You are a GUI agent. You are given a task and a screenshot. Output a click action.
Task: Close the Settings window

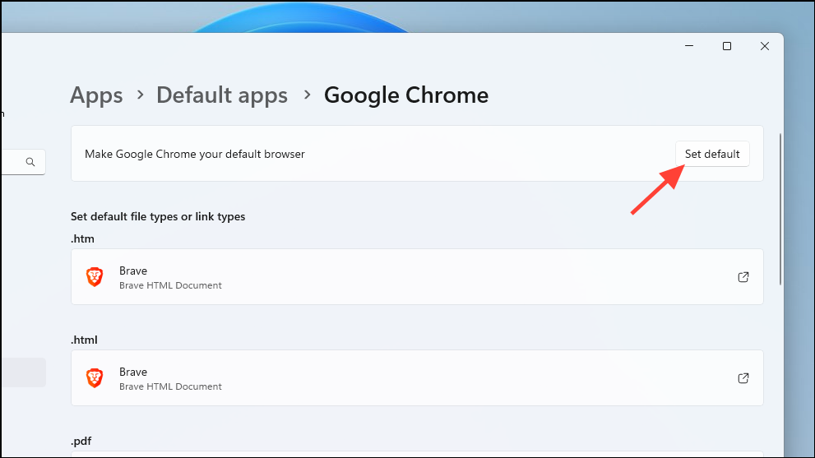(x=765, y=46)
